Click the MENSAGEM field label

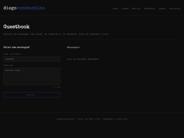point(8,65)
